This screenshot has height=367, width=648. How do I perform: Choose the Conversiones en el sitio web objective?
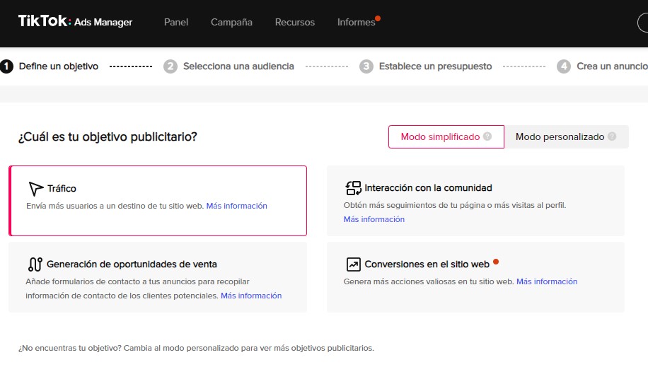(475, 276)
